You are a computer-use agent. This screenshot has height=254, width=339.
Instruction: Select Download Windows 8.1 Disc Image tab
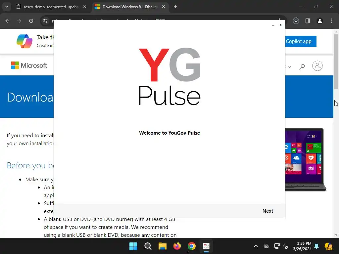point(130,7)
